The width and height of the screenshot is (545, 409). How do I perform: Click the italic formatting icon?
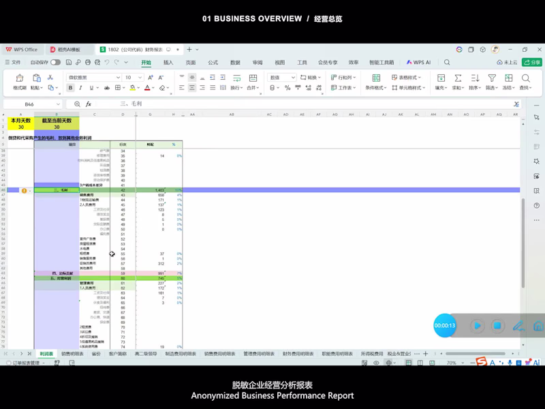point(80,88)
